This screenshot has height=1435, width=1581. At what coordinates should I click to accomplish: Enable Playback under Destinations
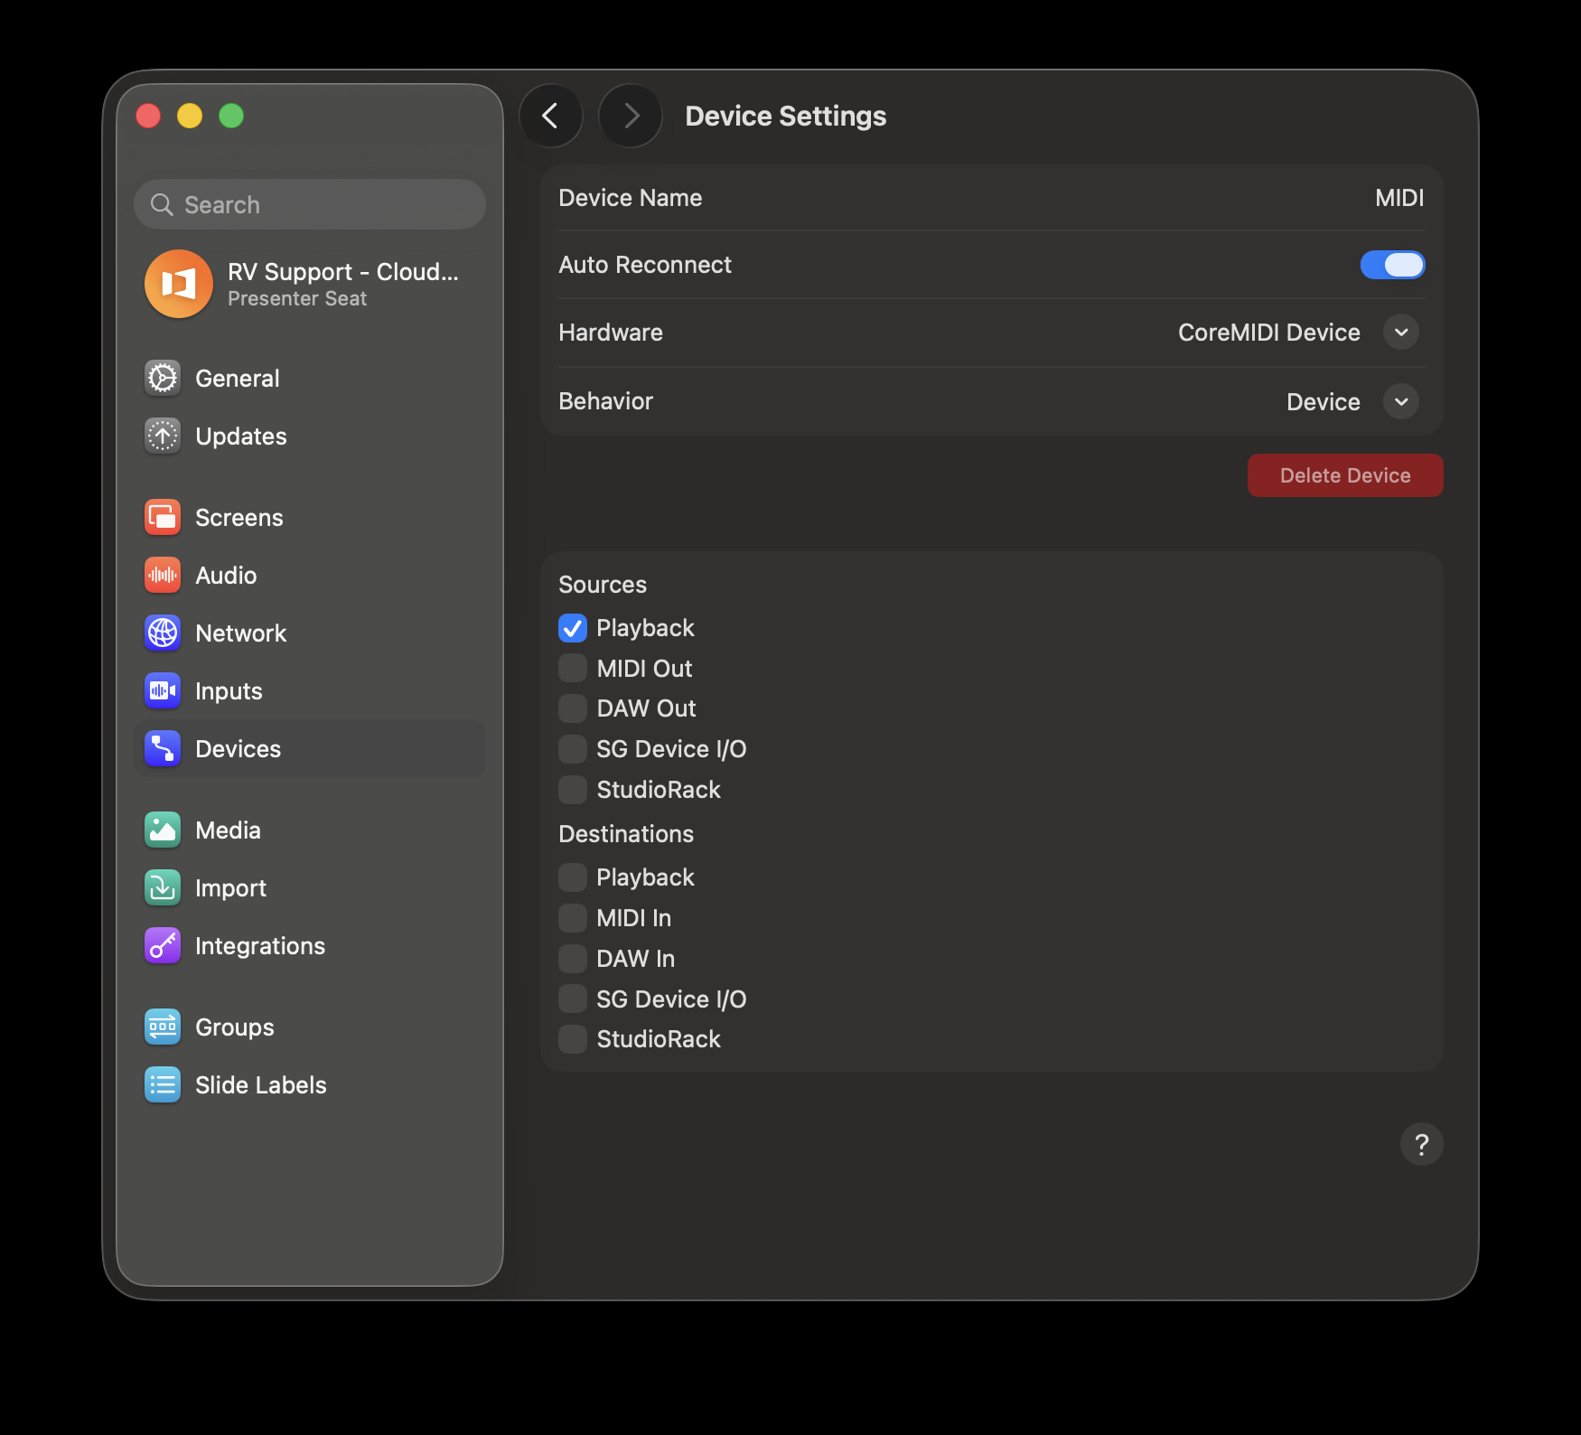573,877
